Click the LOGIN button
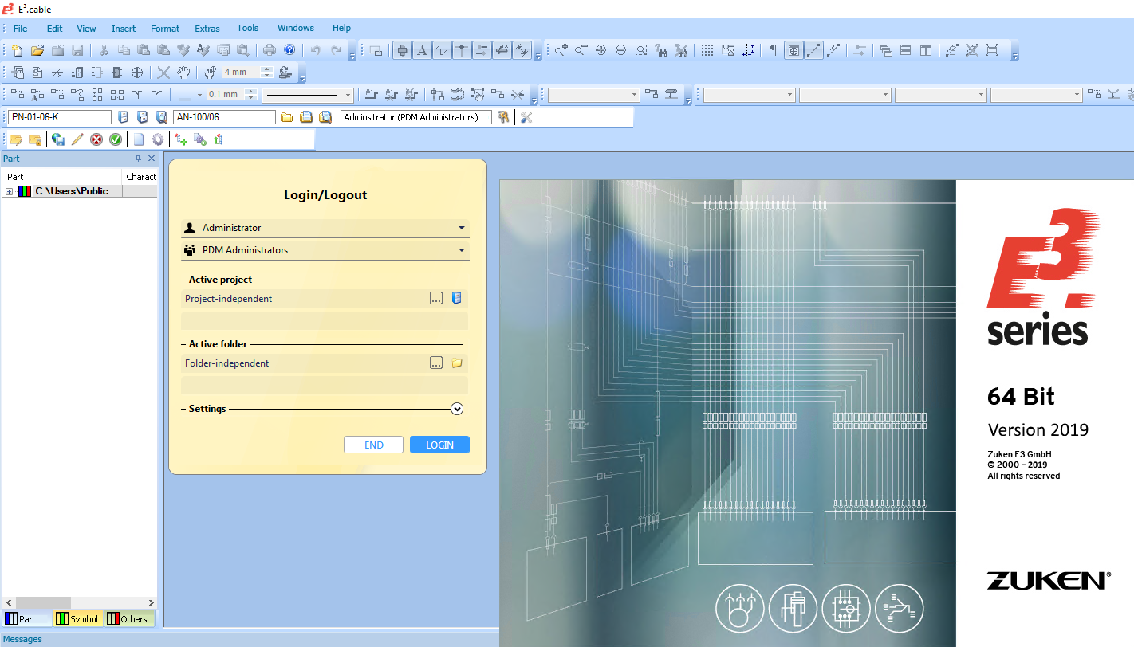Viewport: 1134px width, 647px height. [x=439, y=445]
